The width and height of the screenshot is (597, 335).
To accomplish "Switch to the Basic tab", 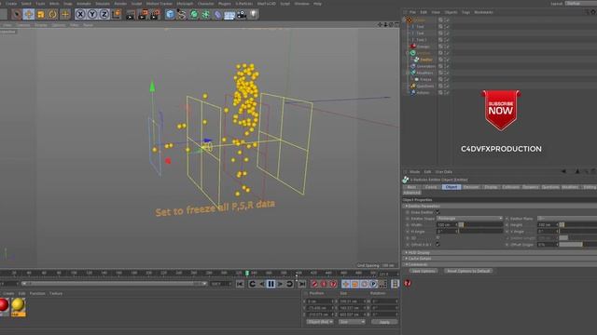I will point(411,187).
